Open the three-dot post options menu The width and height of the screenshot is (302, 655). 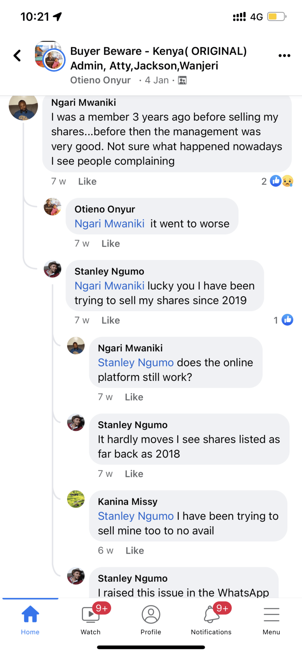click(x=284, y=56)
